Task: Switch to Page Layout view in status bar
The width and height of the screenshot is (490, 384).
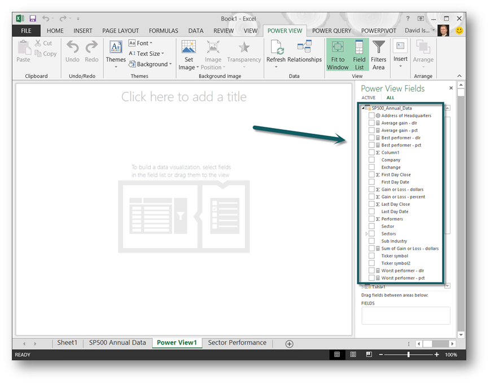Action: click(353, 354)
